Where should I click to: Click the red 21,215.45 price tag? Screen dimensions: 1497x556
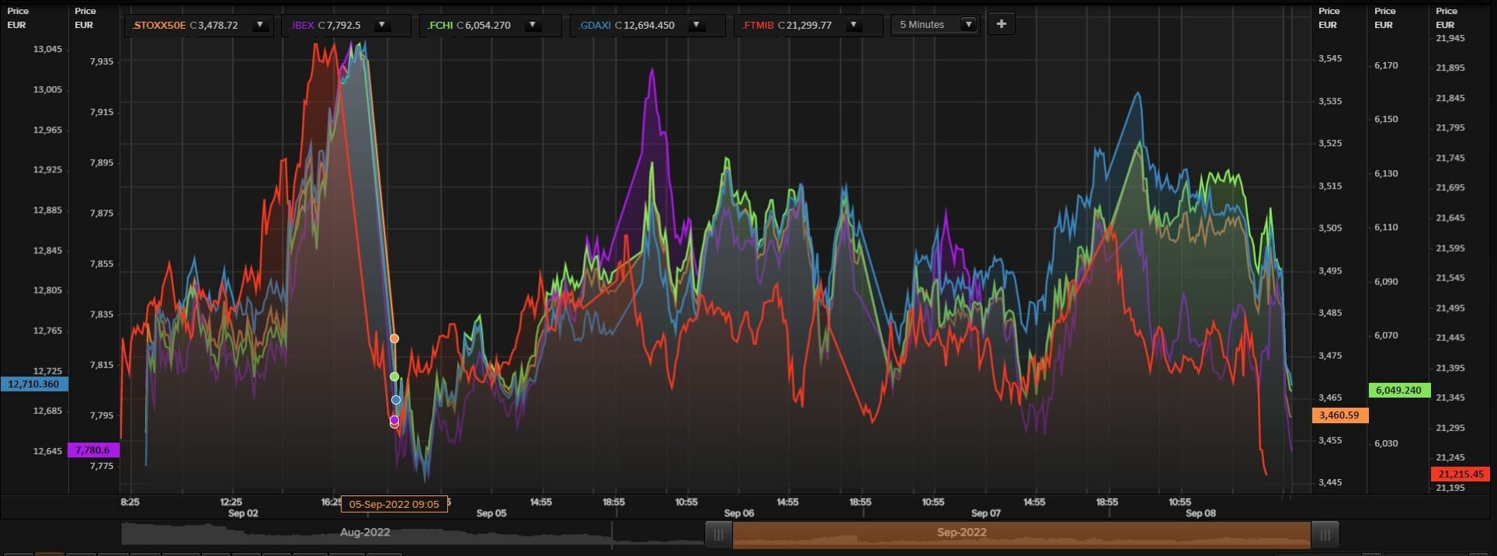click(x=1460, y=474)
